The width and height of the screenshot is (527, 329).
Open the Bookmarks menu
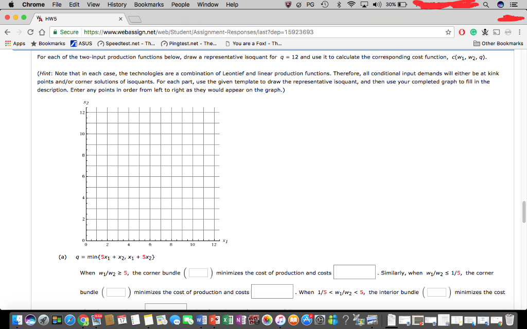[149, 5]
